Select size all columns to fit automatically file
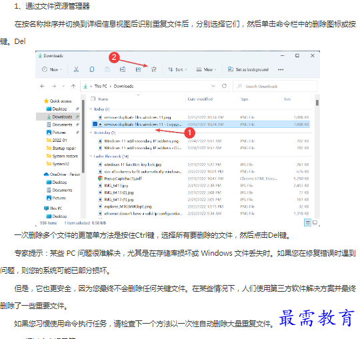 coord(201,172)
